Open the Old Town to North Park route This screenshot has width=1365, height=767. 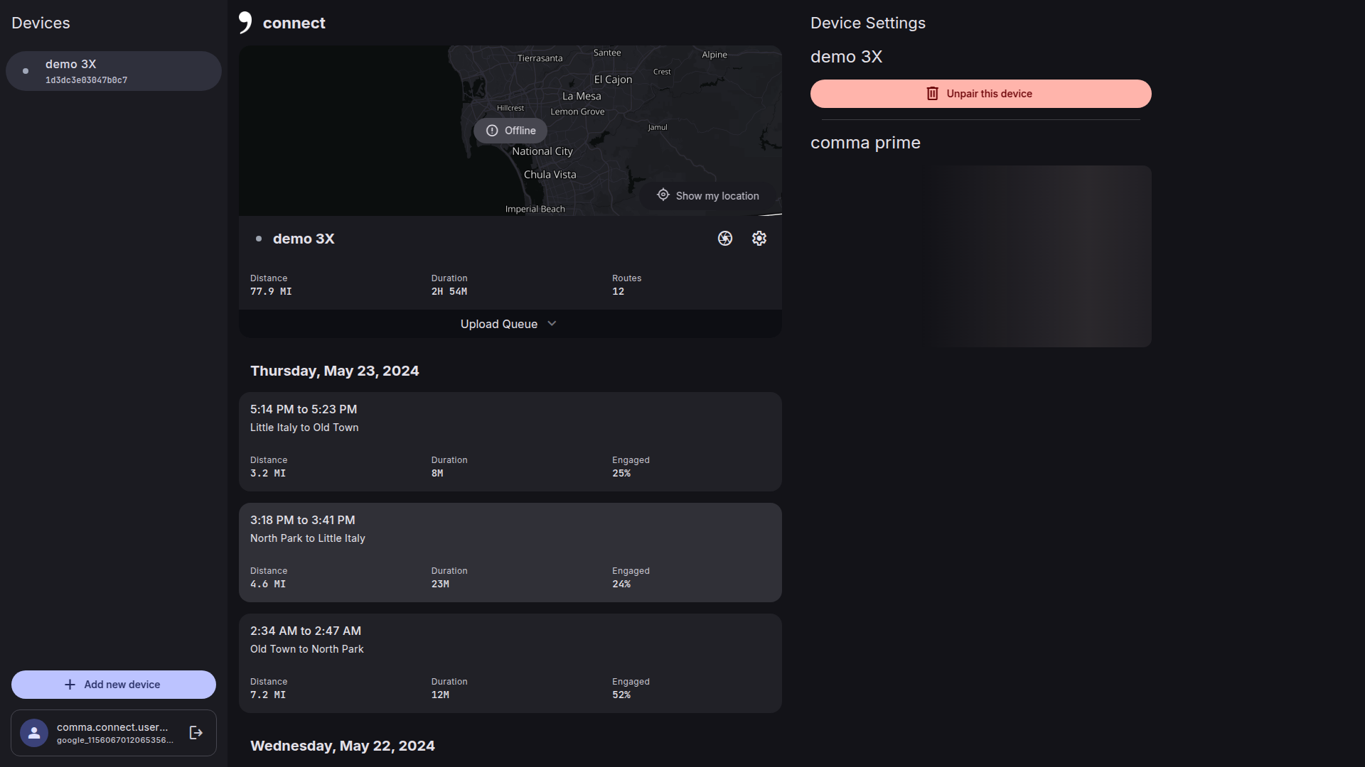click(510, 663)
